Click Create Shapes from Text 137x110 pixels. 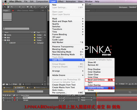64,85
